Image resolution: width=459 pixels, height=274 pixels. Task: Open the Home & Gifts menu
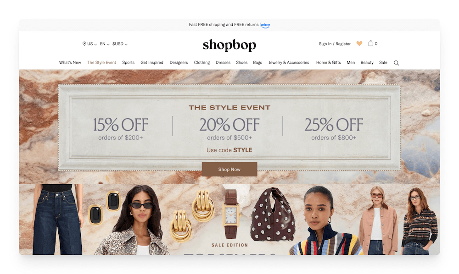coord(329,62)
